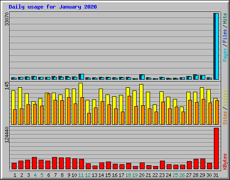Click the 124440 axis value
The image size is (230, 180).
pos(7,135)
